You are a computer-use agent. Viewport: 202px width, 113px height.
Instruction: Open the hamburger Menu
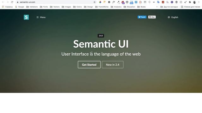coord(41,17)
